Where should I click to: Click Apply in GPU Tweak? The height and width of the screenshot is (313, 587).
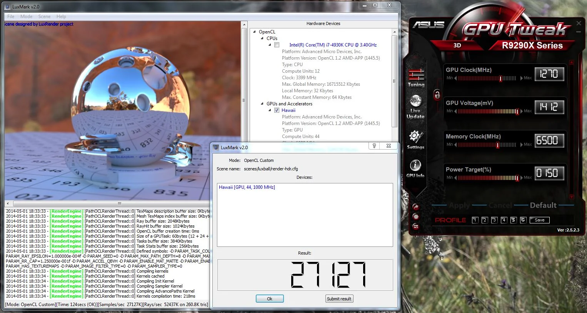tap(460, 205)
